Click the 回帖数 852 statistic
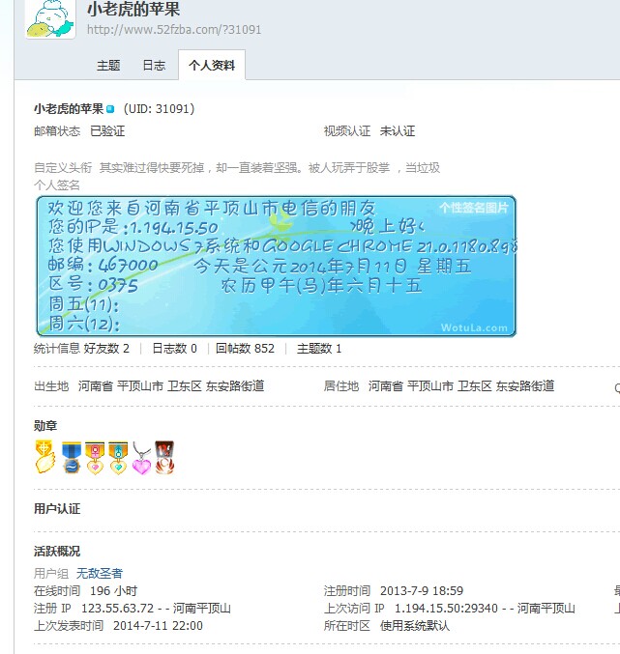620x654 pixels. point(245,349)
